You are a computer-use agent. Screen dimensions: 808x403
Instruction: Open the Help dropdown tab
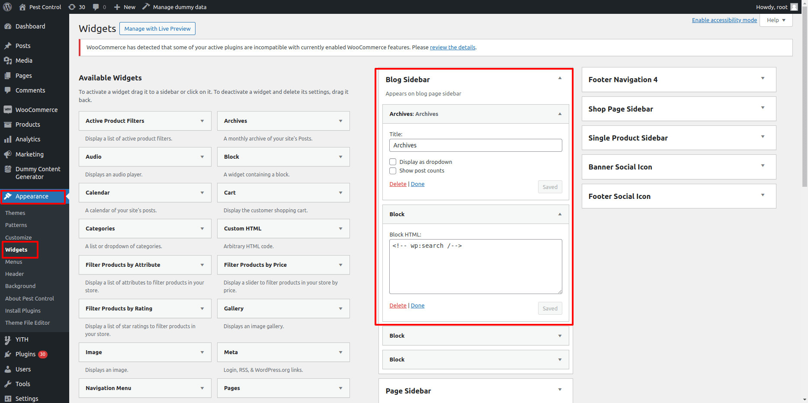point(776,20)
